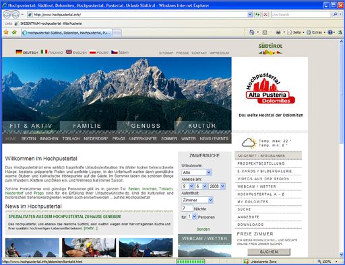Click the Südtirol logo
Image resolution: width=345 pixels, height=265 pixels.
[x=270, y=48]
